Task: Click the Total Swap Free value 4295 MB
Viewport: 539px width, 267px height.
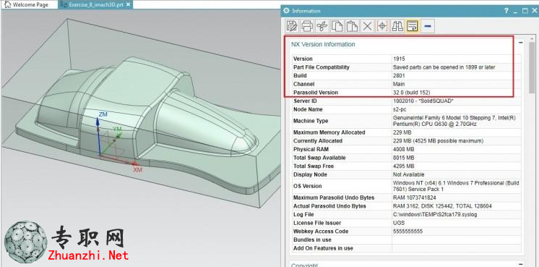Action: pyautogui.click(x=404, y=166)
